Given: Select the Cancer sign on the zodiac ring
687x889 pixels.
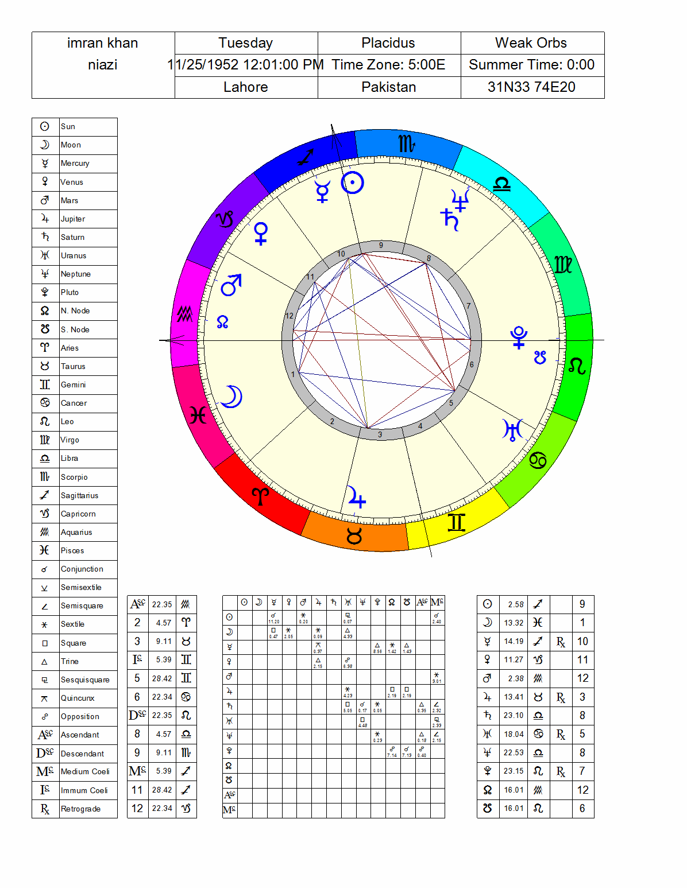Looking at the screenshot, I should 538,460.
